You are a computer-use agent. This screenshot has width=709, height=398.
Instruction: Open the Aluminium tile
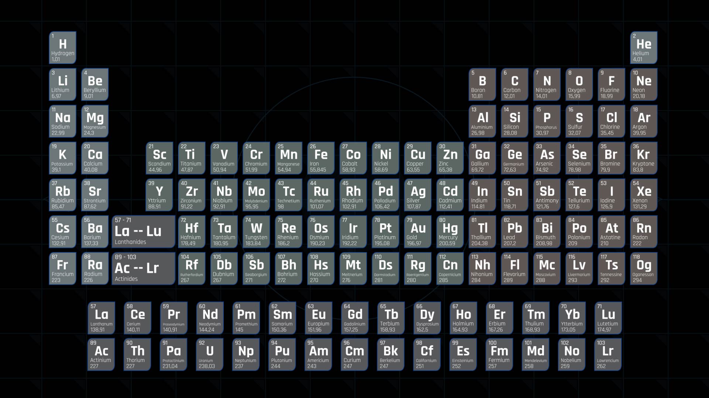482,121
